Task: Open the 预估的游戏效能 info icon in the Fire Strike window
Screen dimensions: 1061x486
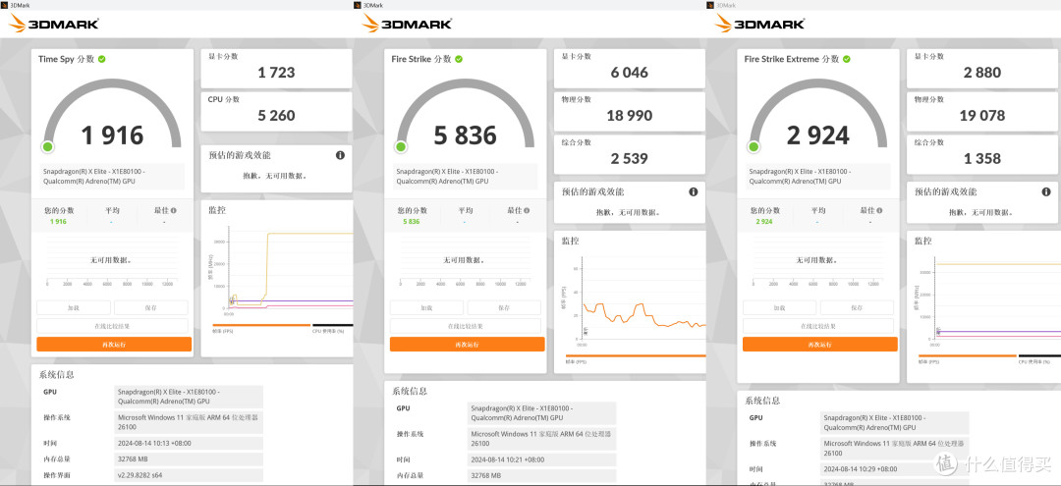Action: [x=694, y=192]
